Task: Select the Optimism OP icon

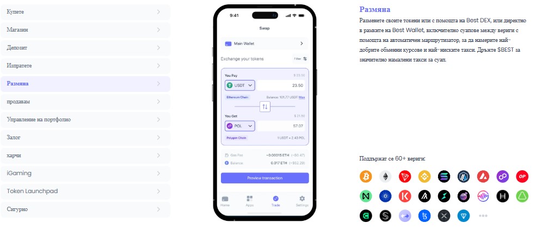Action: click(522, 177)
